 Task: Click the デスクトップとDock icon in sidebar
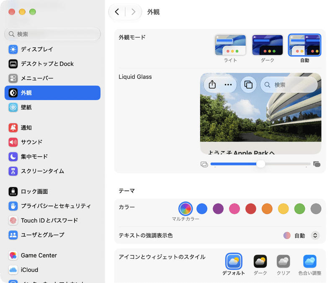pos(13,64)
